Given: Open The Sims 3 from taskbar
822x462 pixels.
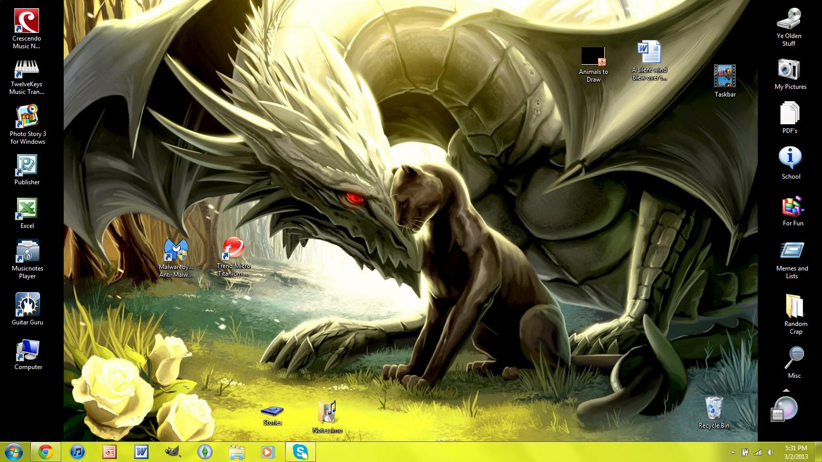Looking at the screenshot, I should (x=205, y=452).
